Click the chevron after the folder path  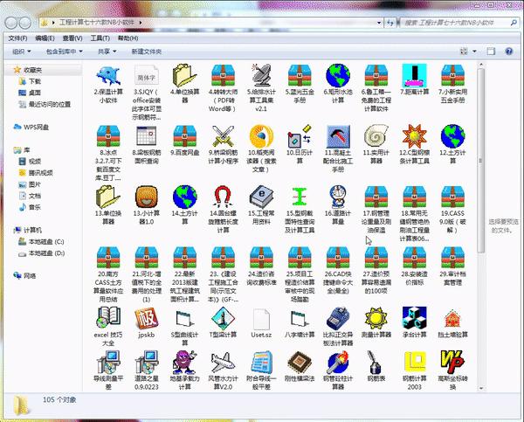pyautogui.click(x=141, y=23)
